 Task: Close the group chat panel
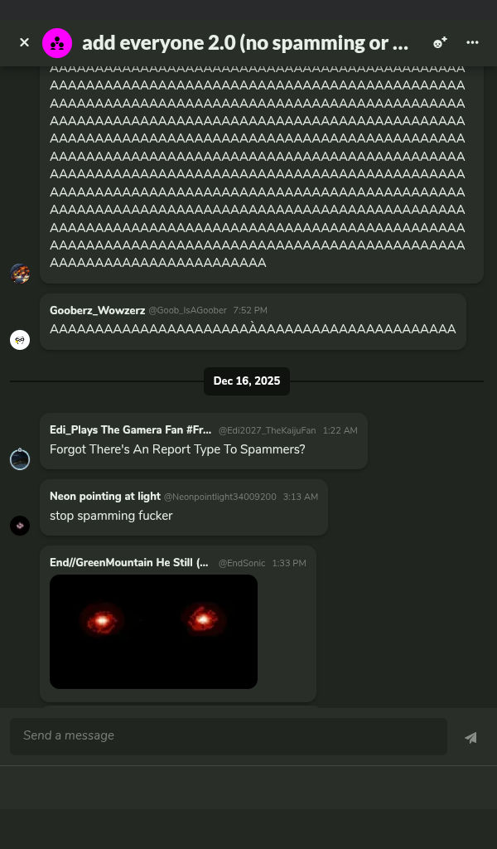click(24, 42)
